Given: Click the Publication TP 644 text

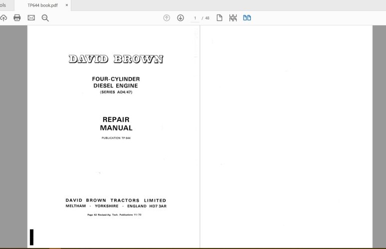Looking at the screenshot, I should click(116, 137).
